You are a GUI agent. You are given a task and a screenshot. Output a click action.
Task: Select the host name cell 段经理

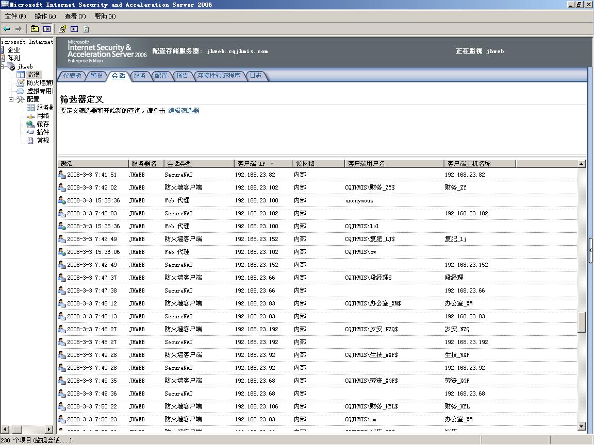[x=454, y=278]
